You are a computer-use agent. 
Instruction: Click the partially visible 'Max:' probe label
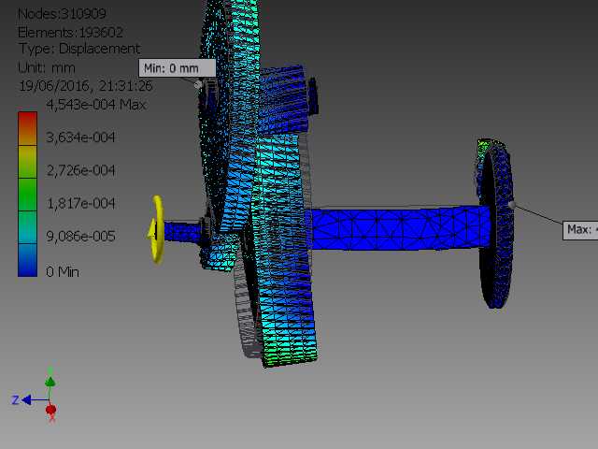(x=580, y=230)
